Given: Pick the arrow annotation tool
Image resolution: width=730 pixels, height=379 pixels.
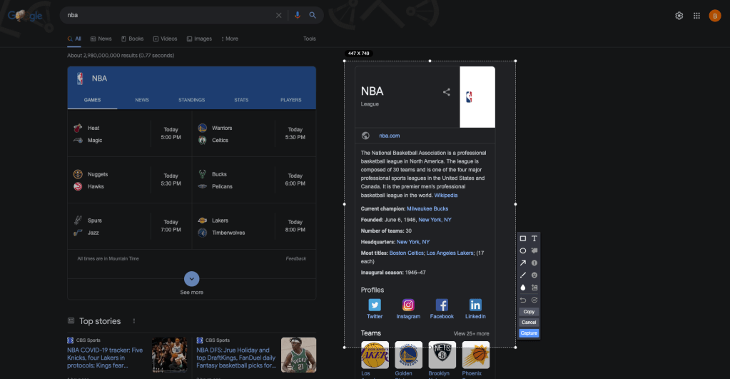Looking at the screenshot, I should click(523, 263).
